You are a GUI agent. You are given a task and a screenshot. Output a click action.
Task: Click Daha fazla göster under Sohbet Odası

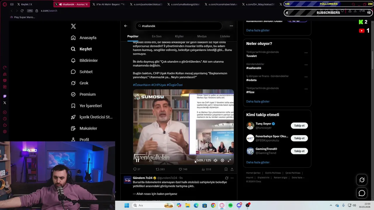[x=258, y=30]
